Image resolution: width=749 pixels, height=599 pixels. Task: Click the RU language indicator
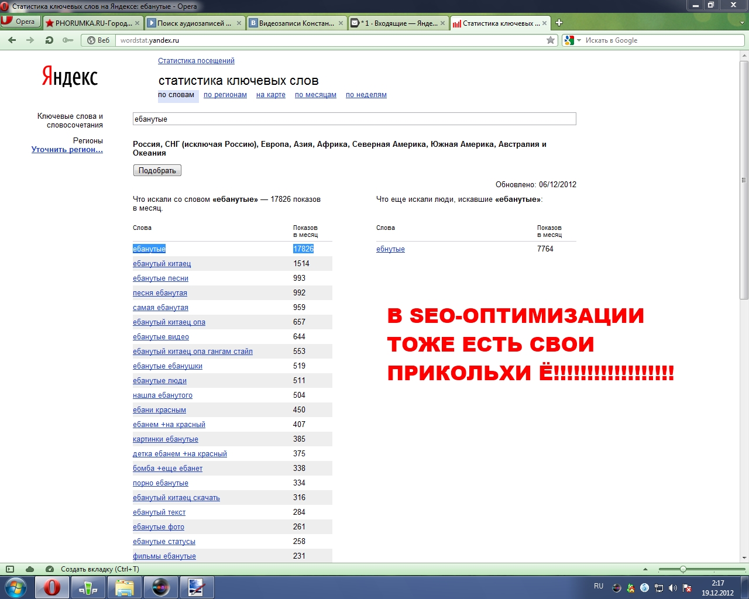(x=599, y=586)
